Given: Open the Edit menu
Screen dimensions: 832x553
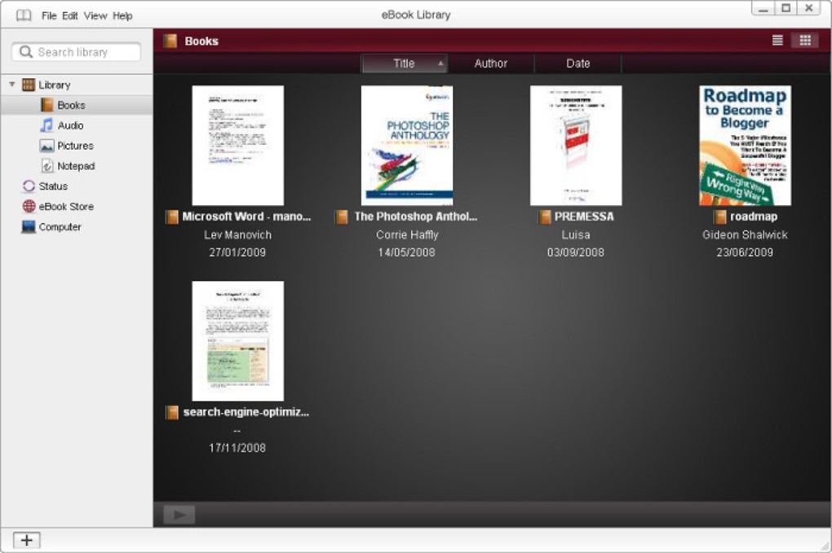Looking at the screenshot, I should 69,16.
